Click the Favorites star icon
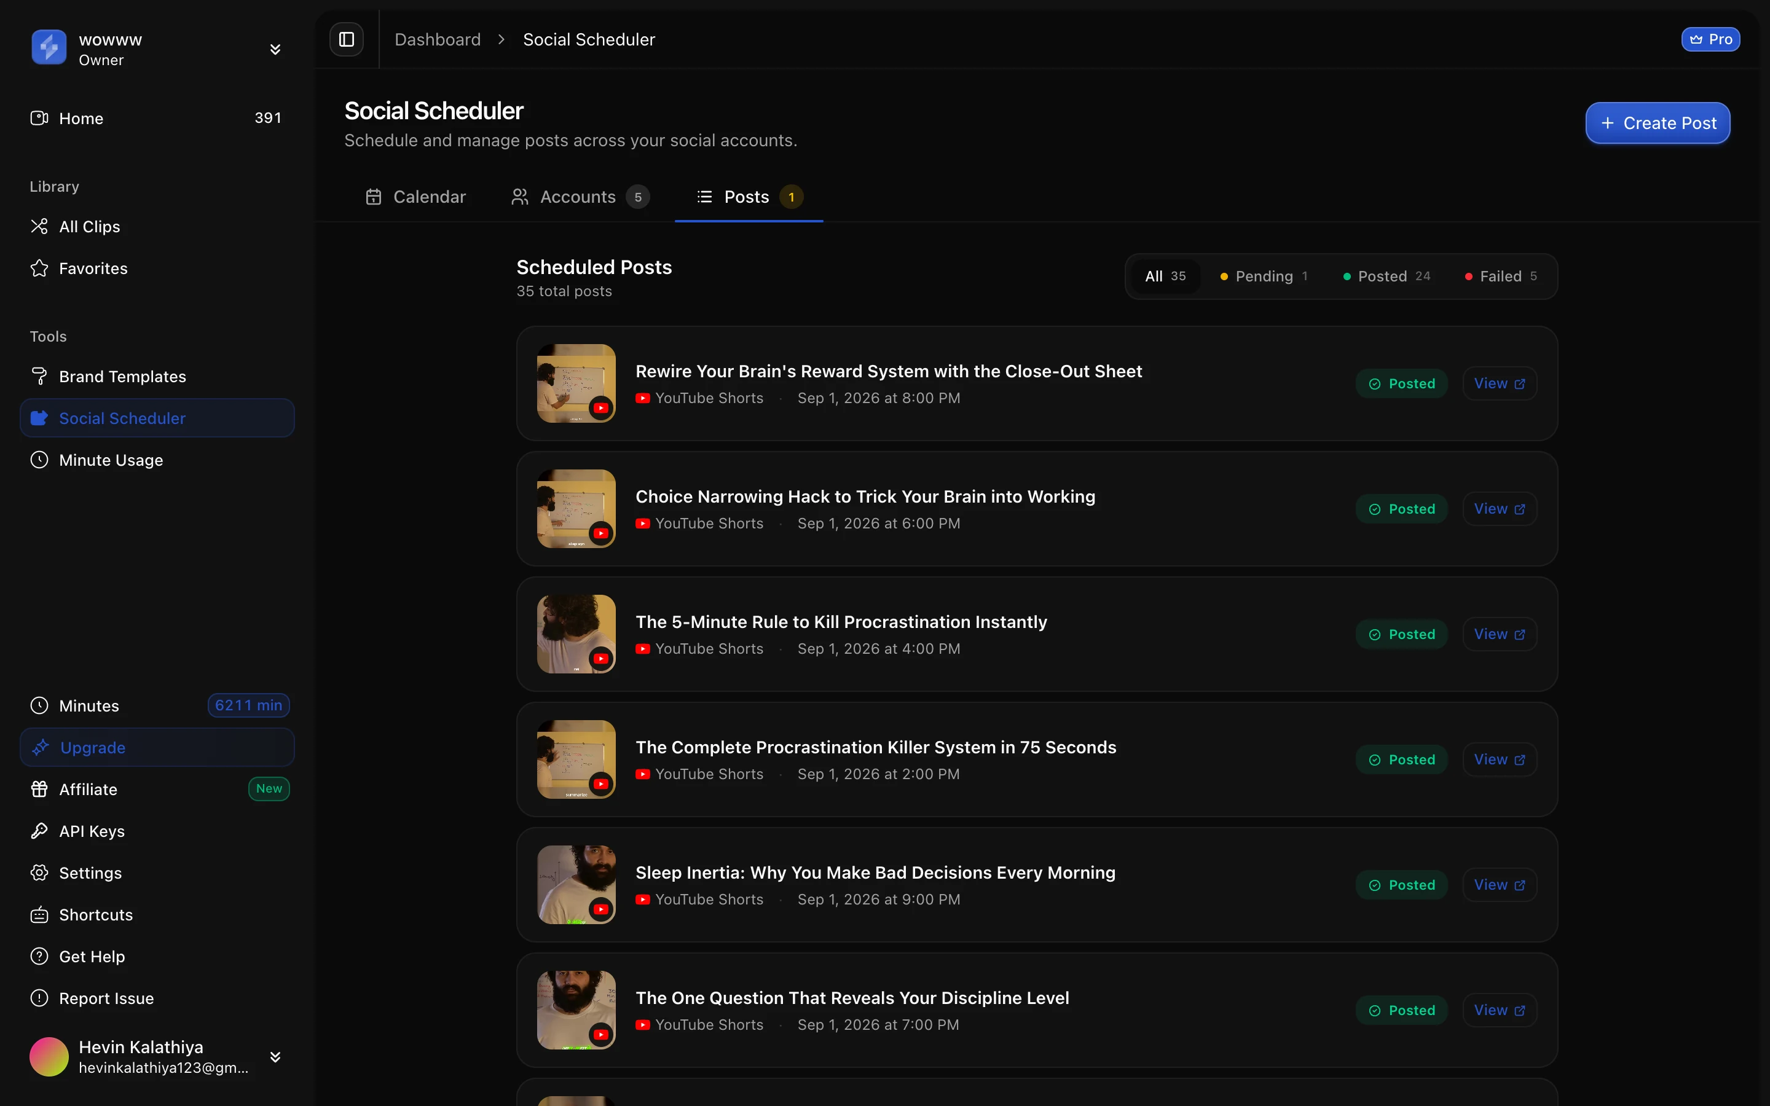Screen dimensions: 1770x1106 pos(39,269)
